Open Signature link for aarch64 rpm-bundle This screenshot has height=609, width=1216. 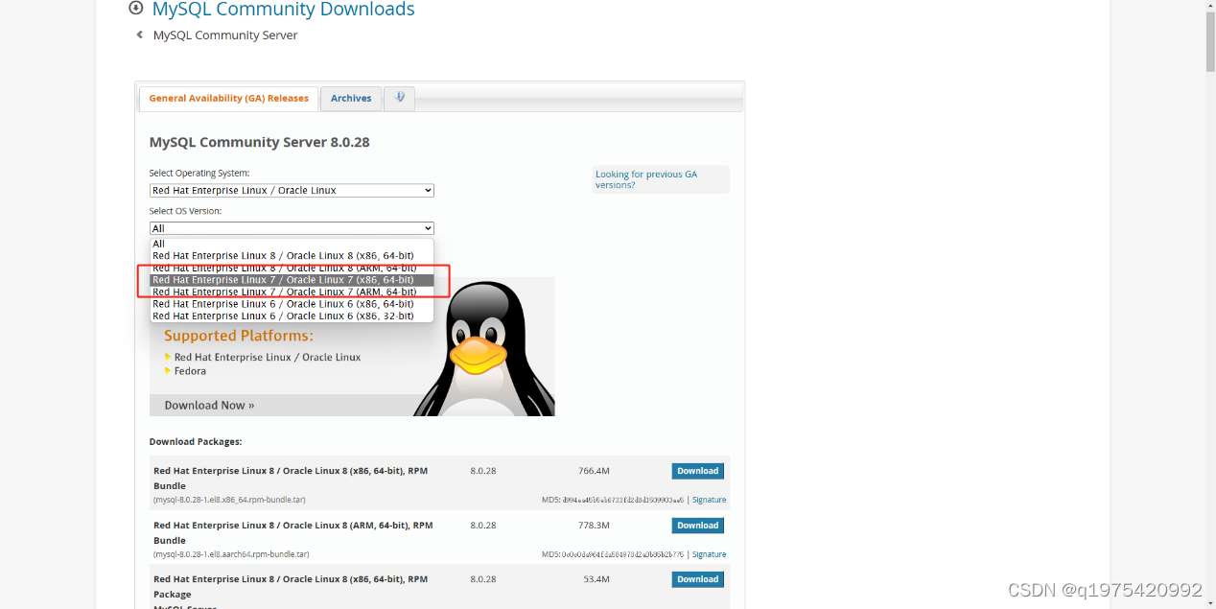709,554
